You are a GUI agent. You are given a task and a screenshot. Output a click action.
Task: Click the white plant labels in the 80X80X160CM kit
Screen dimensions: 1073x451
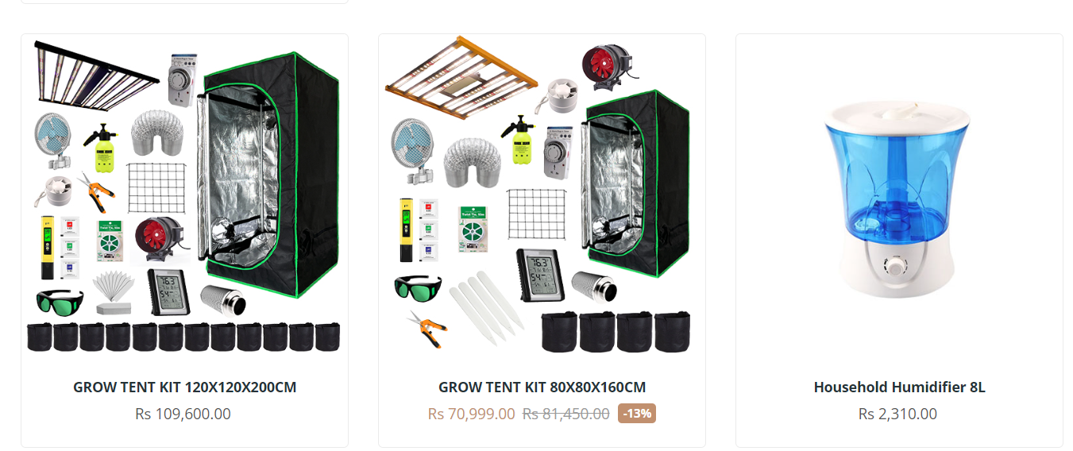tap(485, 306)
